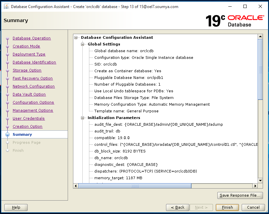Screen dimensions: 269x214
Task: Click the vertical scrollbar up arrow
Action: click(x=260, y=36)
